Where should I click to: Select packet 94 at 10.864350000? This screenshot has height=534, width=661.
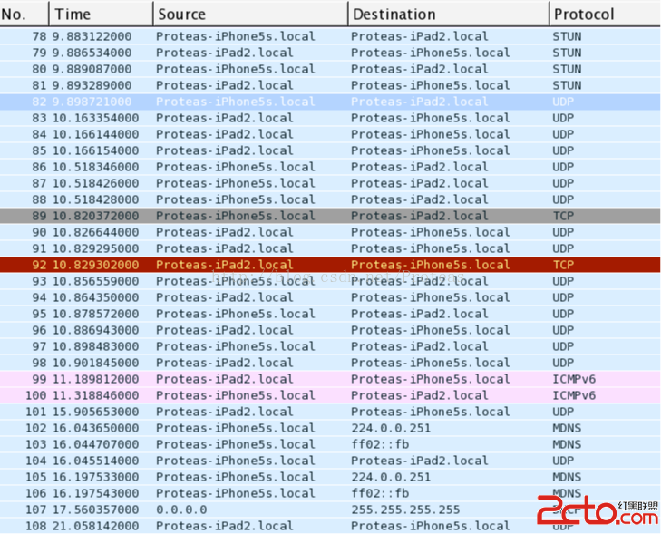[330, 297]
